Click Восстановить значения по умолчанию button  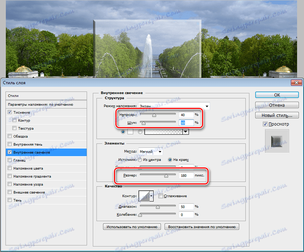coord(202,227)
